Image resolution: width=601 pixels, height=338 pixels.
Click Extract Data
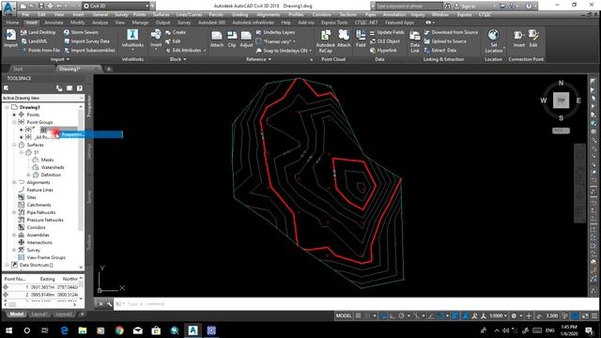pos(440,50)
